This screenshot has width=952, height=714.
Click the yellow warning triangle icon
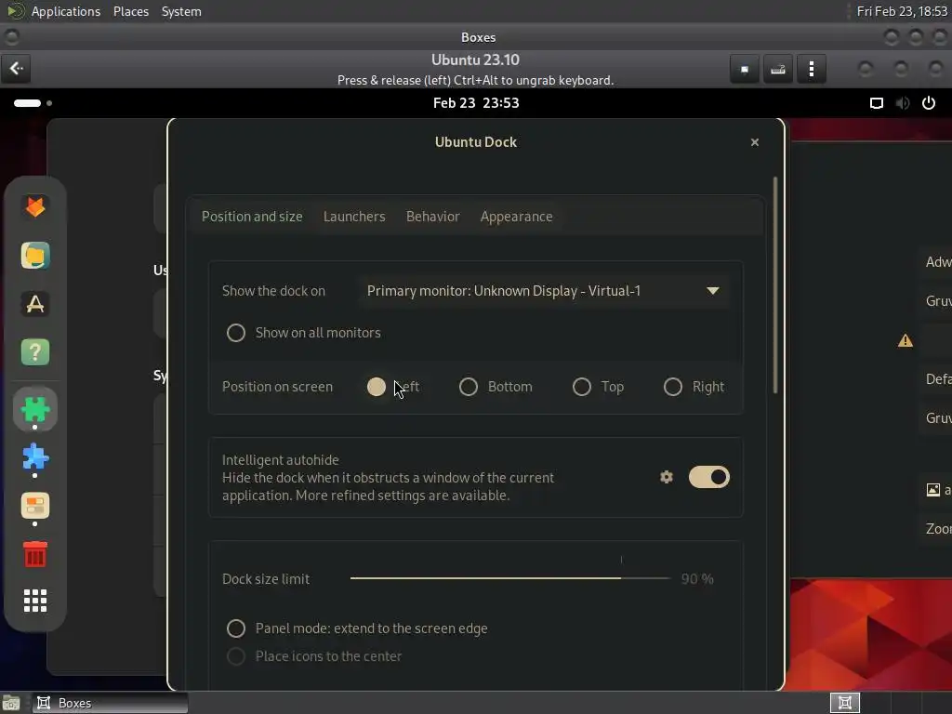(906, 340)
